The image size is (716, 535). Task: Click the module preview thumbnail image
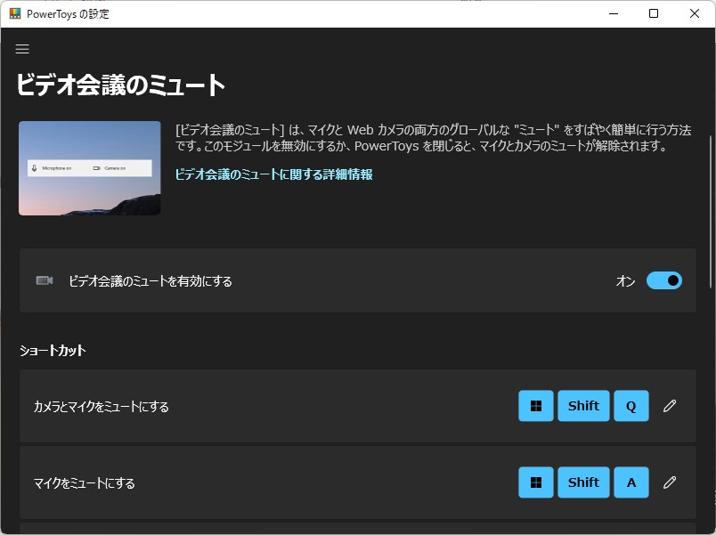tap(89, 167)
